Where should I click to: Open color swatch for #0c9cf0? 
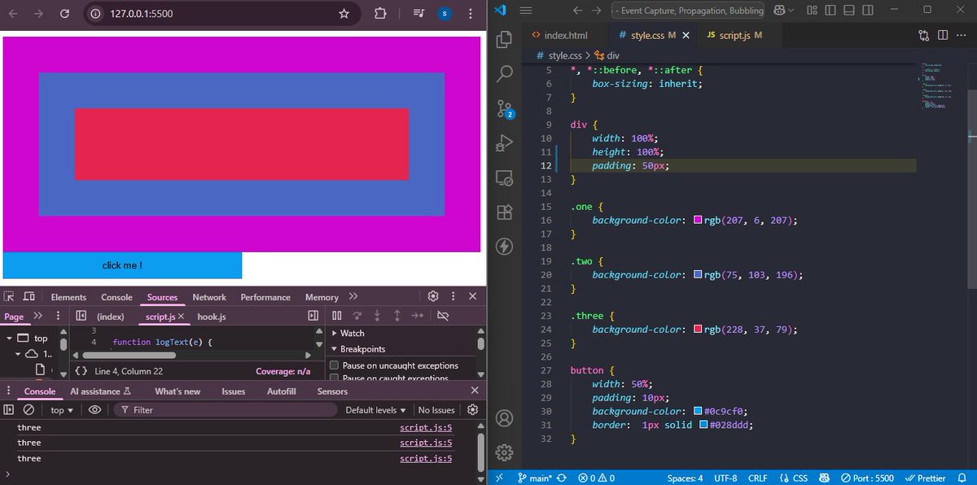(698, 412)
